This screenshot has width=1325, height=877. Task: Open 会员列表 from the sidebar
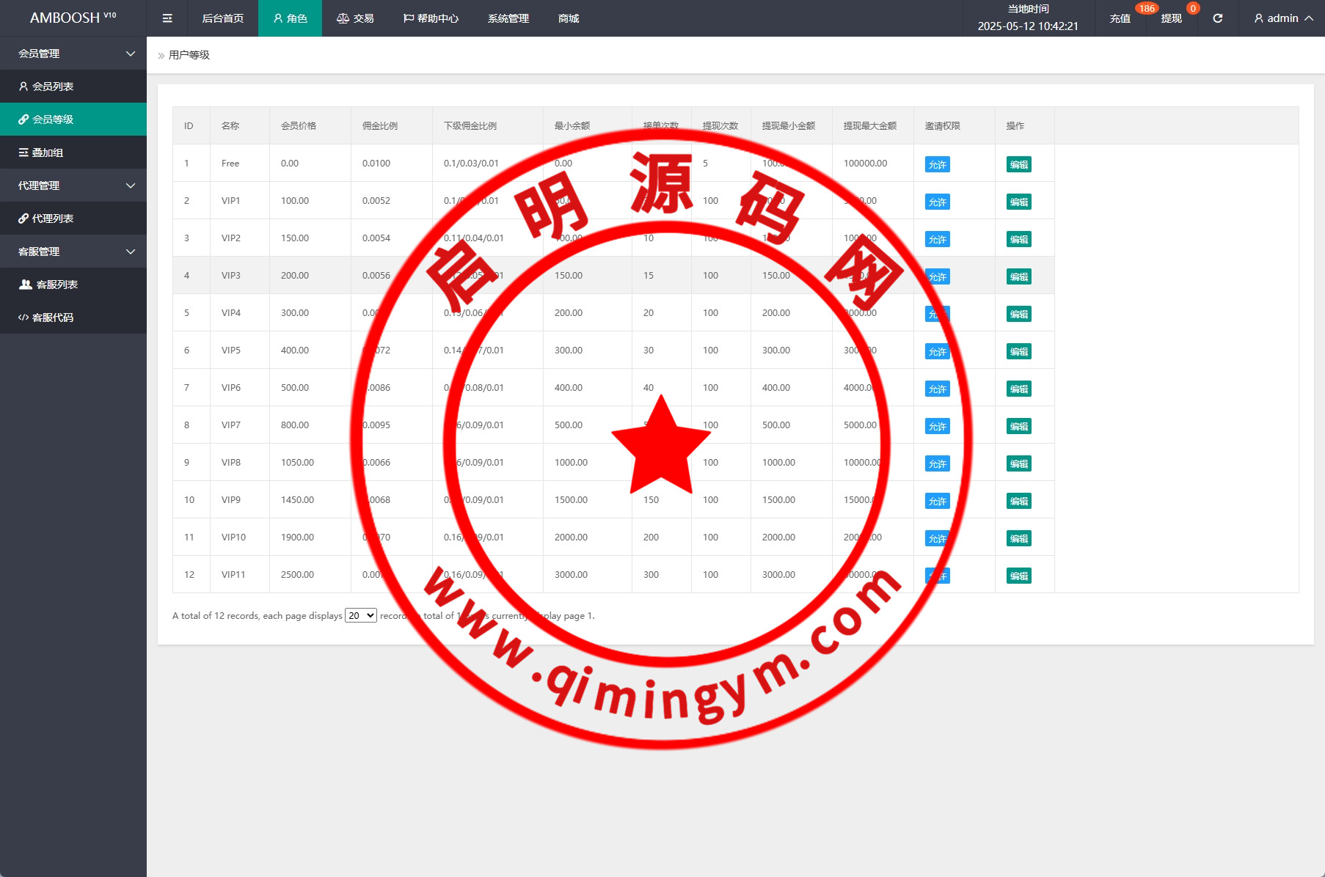coord(53,87)
